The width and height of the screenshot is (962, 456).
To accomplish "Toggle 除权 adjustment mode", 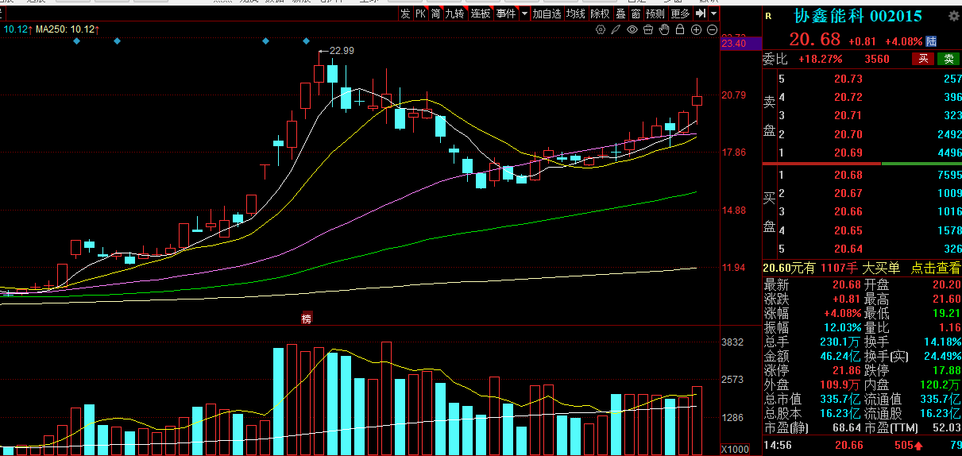I will click(600, 14).
